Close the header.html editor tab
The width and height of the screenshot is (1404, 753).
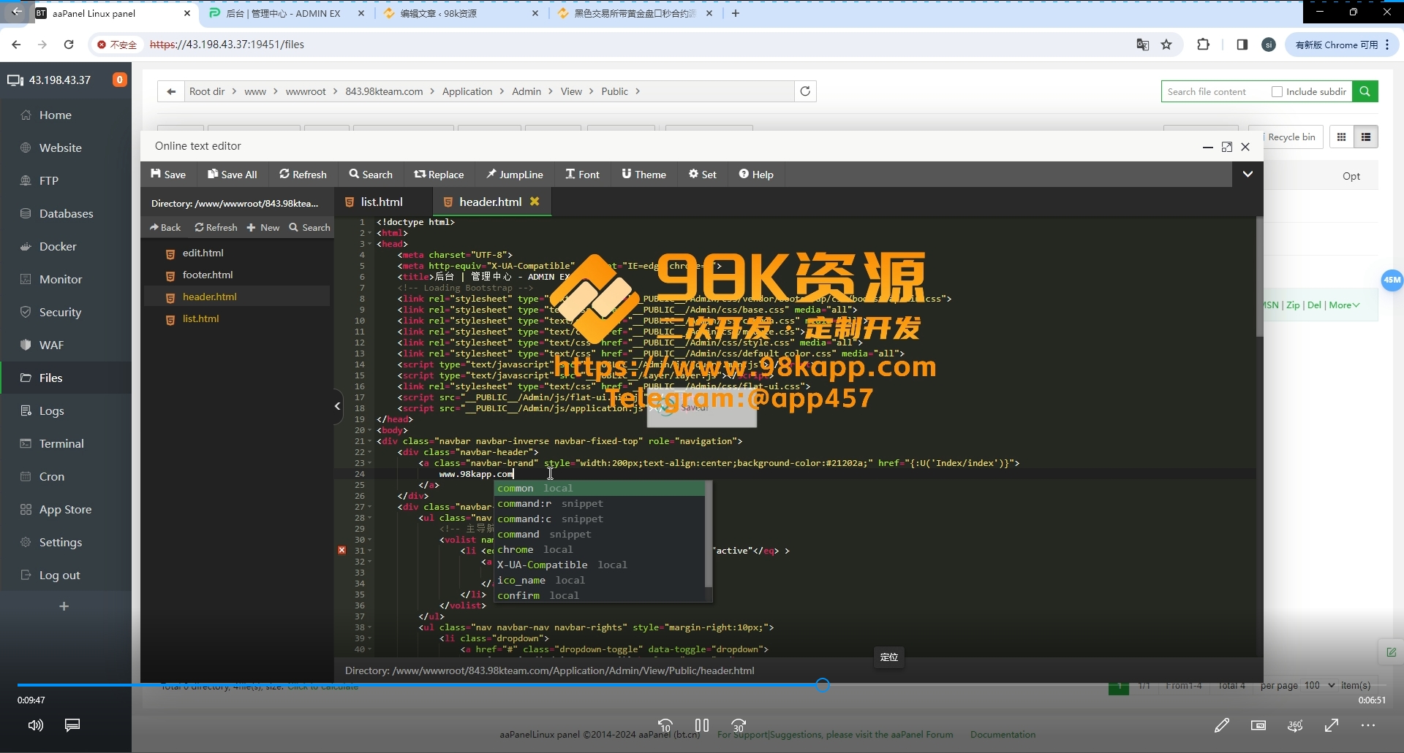click(535, 201)
